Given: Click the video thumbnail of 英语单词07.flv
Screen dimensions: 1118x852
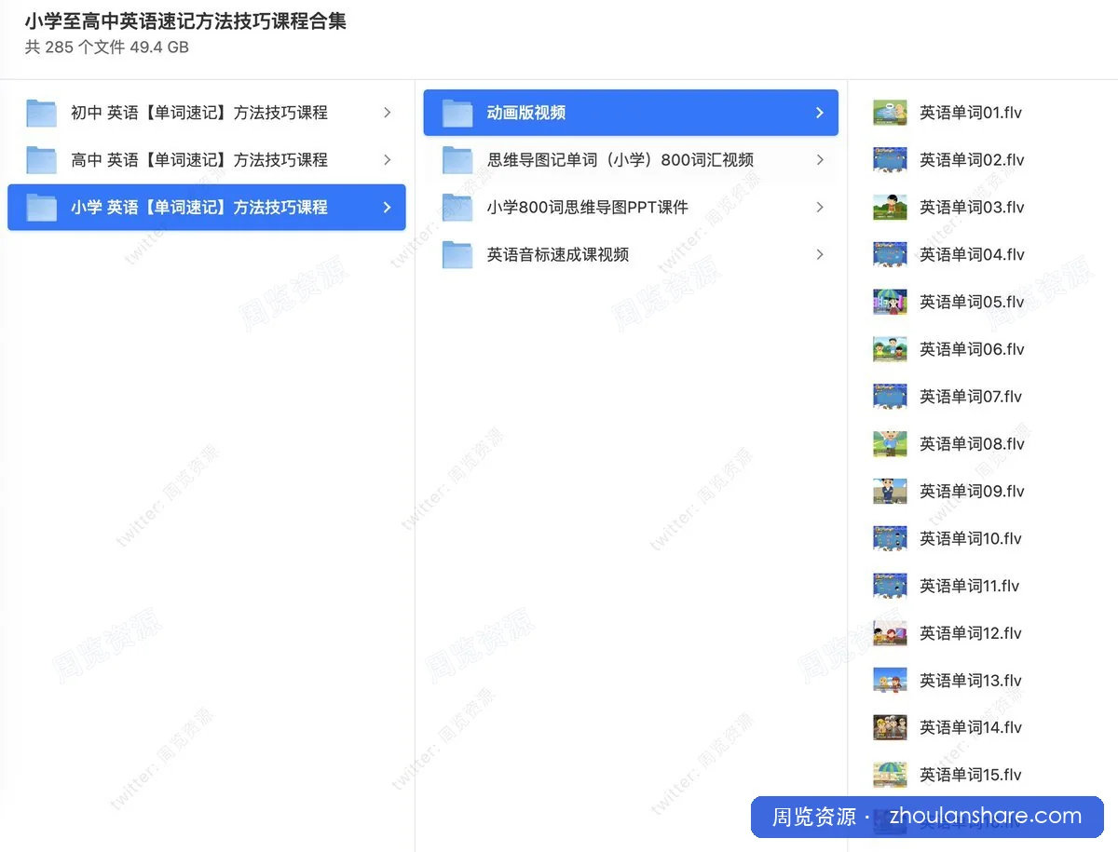Looking at the screenshot, I should click(x=890, y=397).
